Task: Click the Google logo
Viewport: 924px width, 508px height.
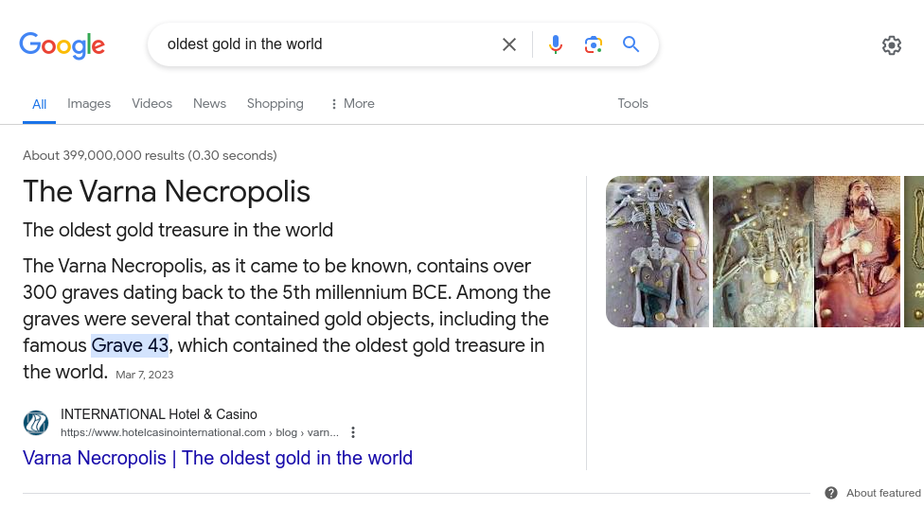Action: (62, 45)
